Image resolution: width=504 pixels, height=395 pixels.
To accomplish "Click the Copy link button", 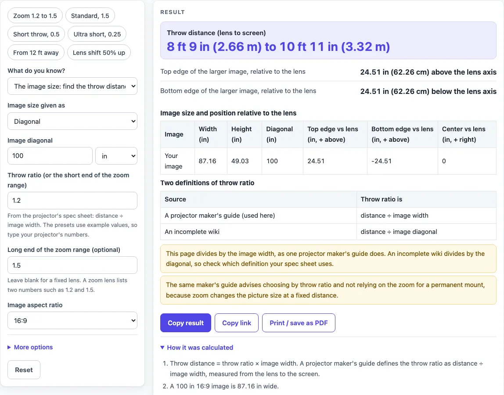I will (237, 323).
